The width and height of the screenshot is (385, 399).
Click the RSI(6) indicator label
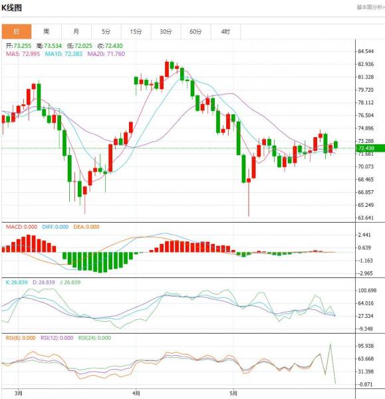pos(21,338)
